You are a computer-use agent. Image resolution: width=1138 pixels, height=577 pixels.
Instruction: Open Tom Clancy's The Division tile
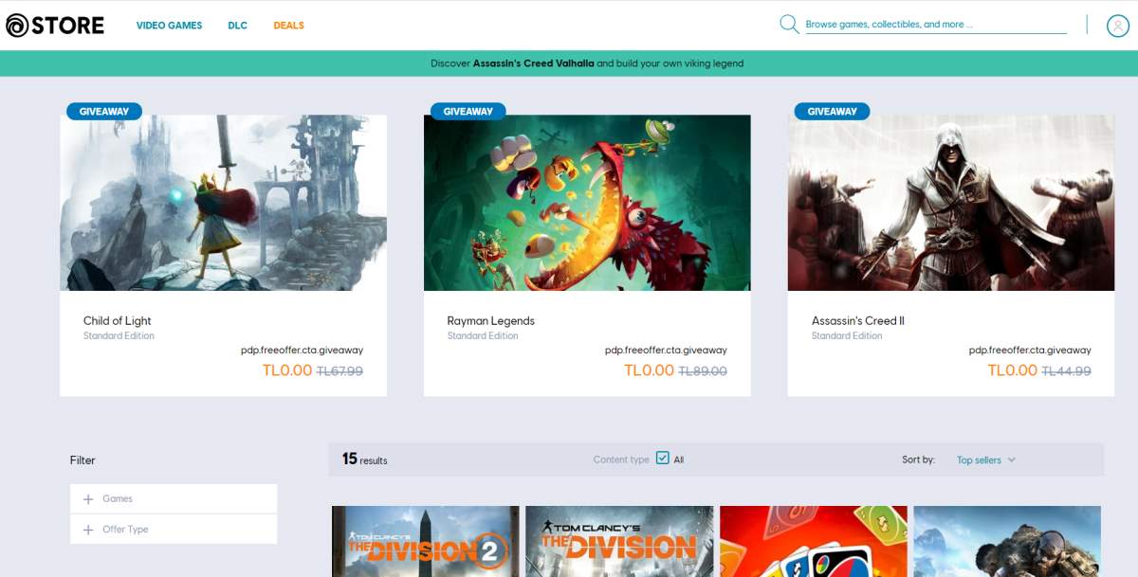[x=619, y=541]
